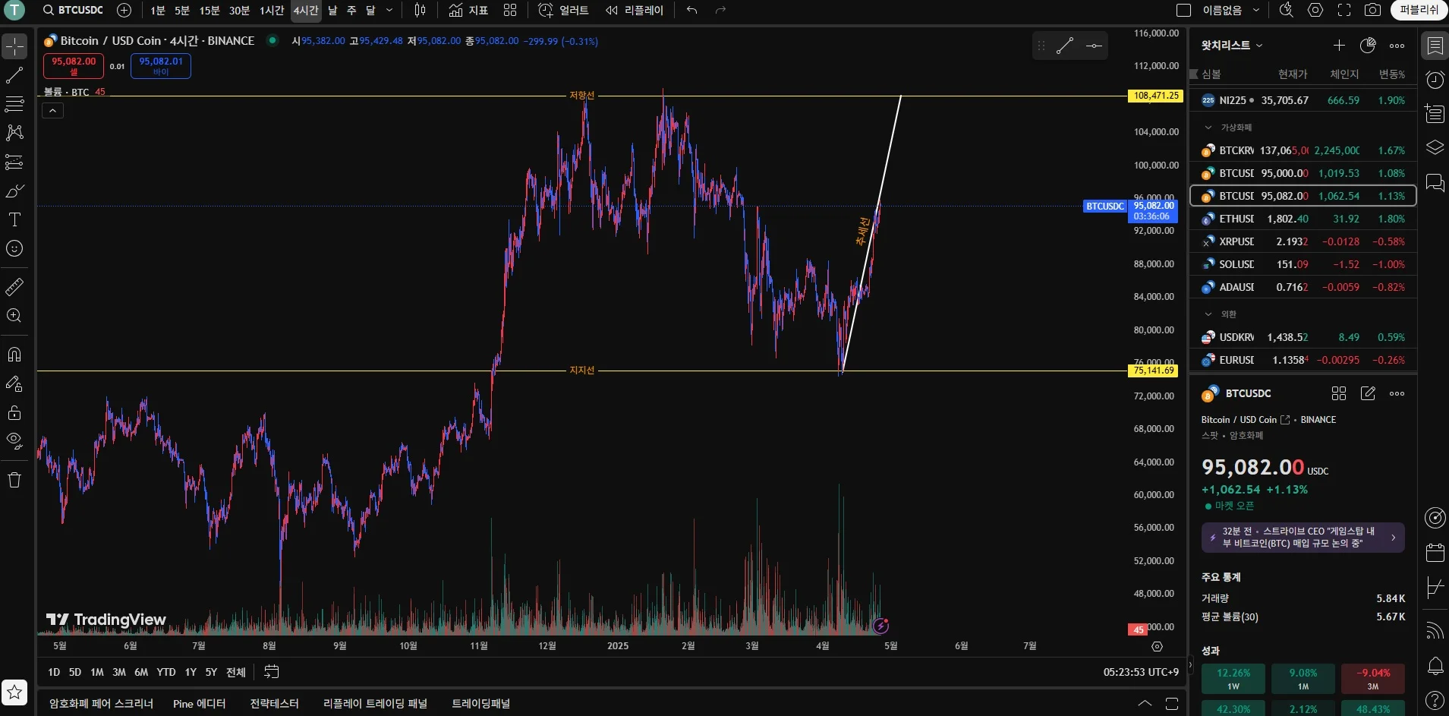This screenshot has width=1449, height=716.
Task: Take a chart snapshot with camera icon
Action: (x=1372, y=10)
